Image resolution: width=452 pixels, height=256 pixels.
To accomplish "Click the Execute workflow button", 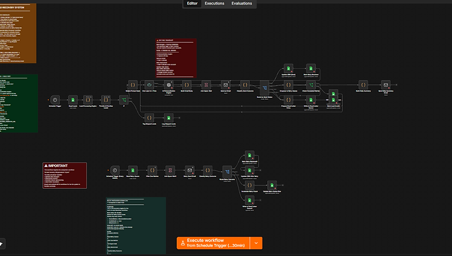I will pos(213,243).
